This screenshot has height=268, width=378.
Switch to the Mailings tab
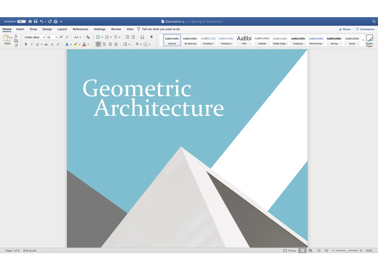point(100,29)
